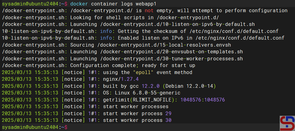Click the RLIMIT_NOFILE value 1048576:1048576

[203, 100]
